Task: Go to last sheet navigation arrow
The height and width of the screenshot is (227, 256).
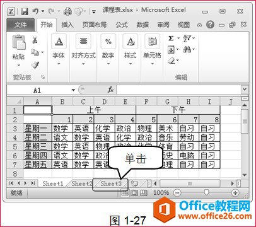Action: (33, 183)
